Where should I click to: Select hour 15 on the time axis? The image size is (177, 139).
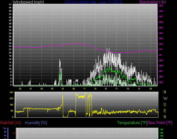pos(106,89)
